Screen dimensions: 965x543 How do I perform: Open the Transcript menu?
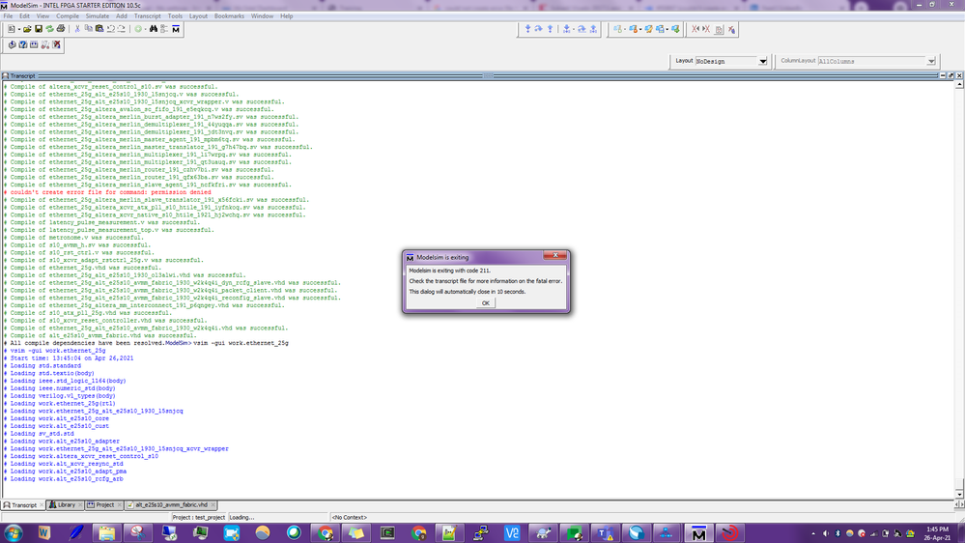tap(147, 16)
